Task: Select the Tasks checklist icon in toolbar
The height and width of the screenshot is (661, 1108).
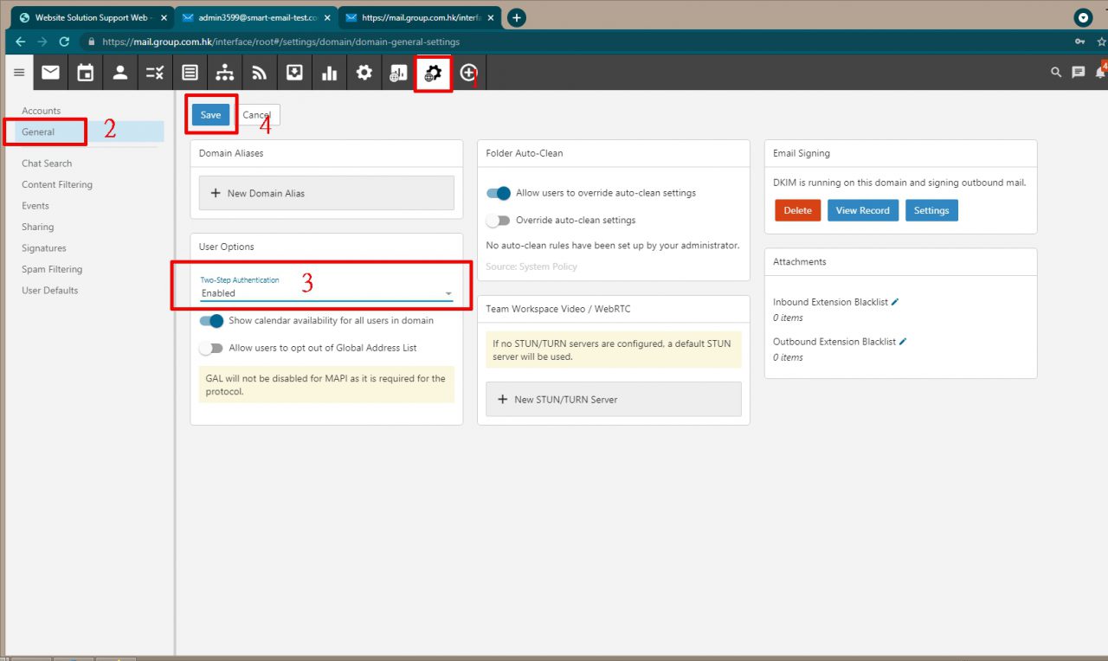Action: (155, 72)
